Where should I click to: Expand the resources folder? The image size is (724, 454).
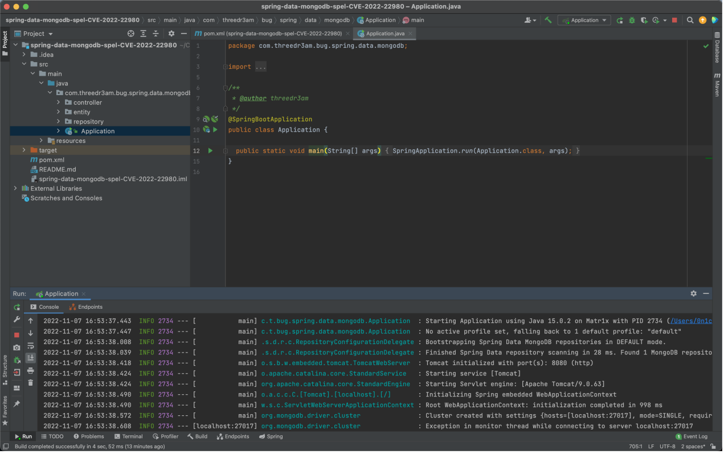[42, 141]
